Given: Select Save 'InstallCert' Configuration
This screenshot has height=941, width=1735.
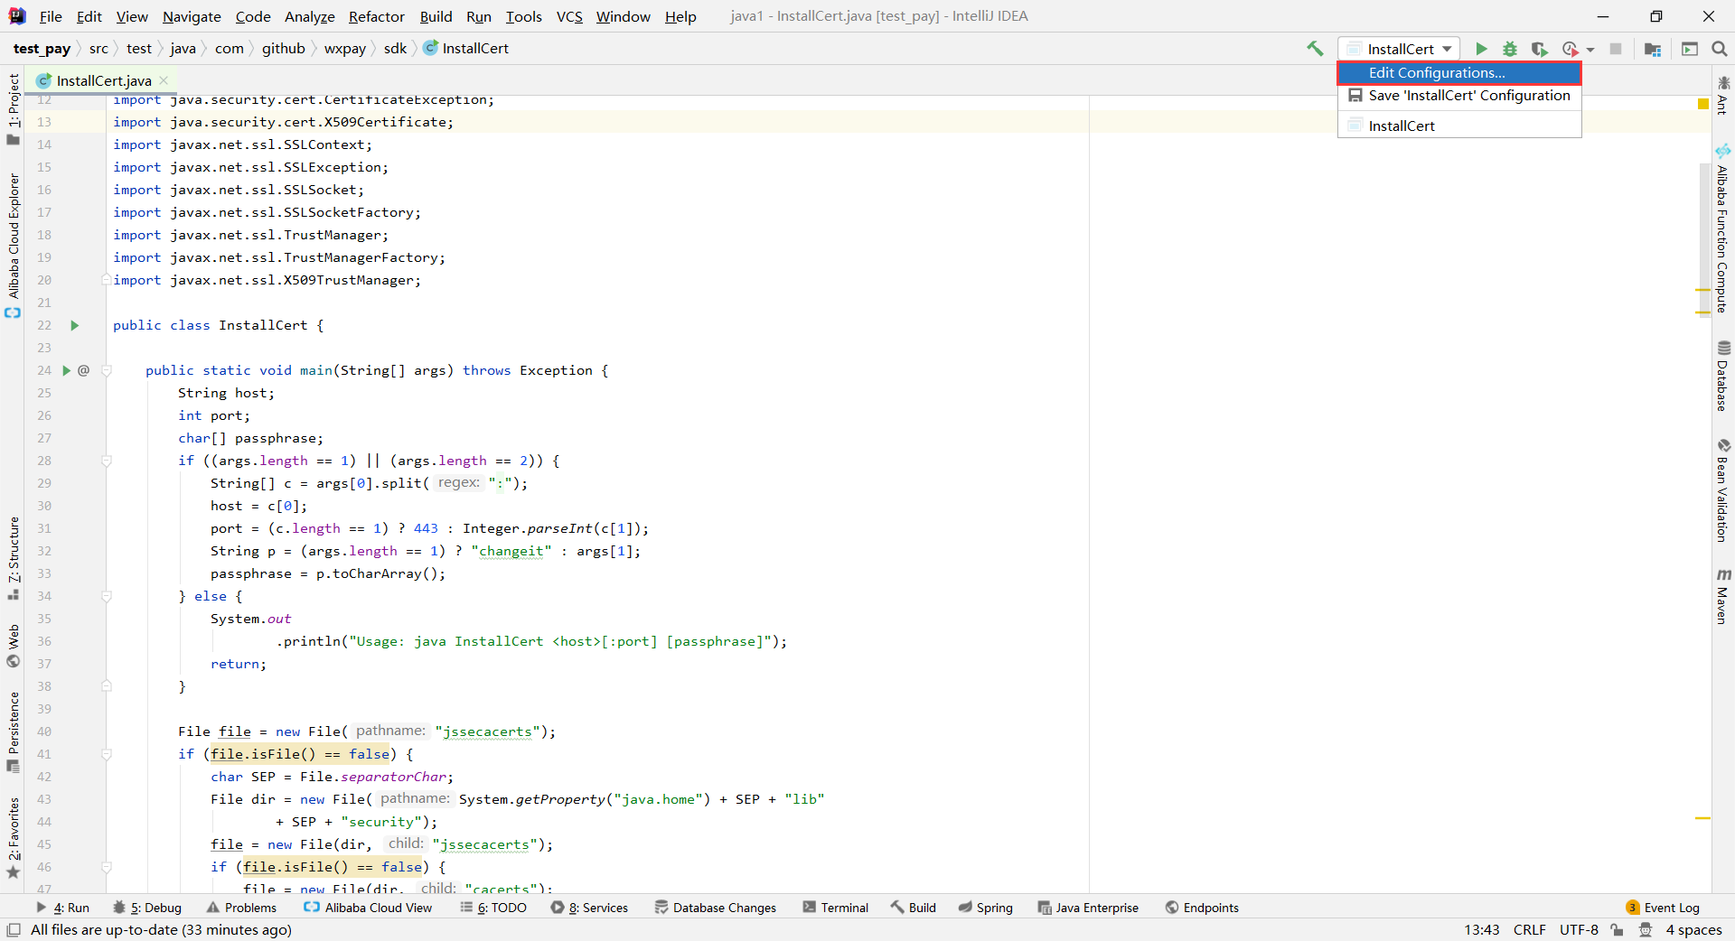Looking at the screenshot, I should (1459, 95).
